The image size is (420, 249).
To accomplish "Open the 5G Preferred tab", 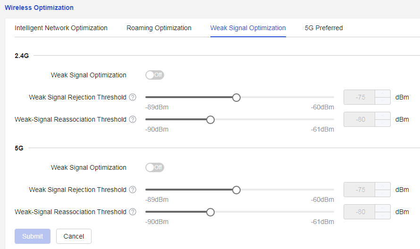I will pyautogui.click(x=324, y=28).
